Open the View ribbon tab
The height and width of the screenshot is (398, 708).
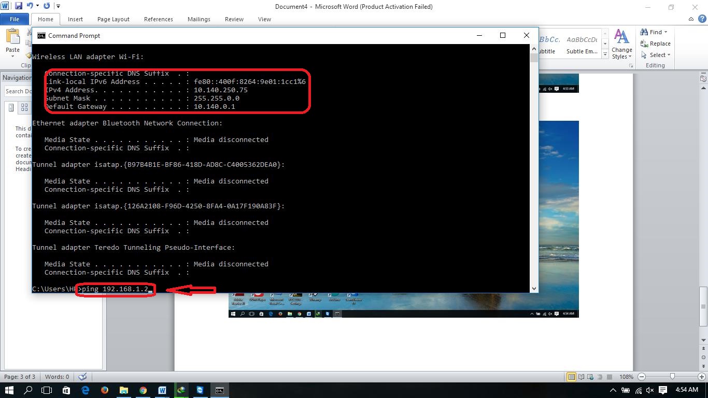click(264, 19)
